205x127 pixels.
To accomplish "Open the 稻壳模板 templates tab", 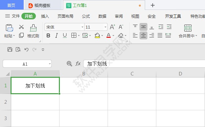I will [43, 6].
